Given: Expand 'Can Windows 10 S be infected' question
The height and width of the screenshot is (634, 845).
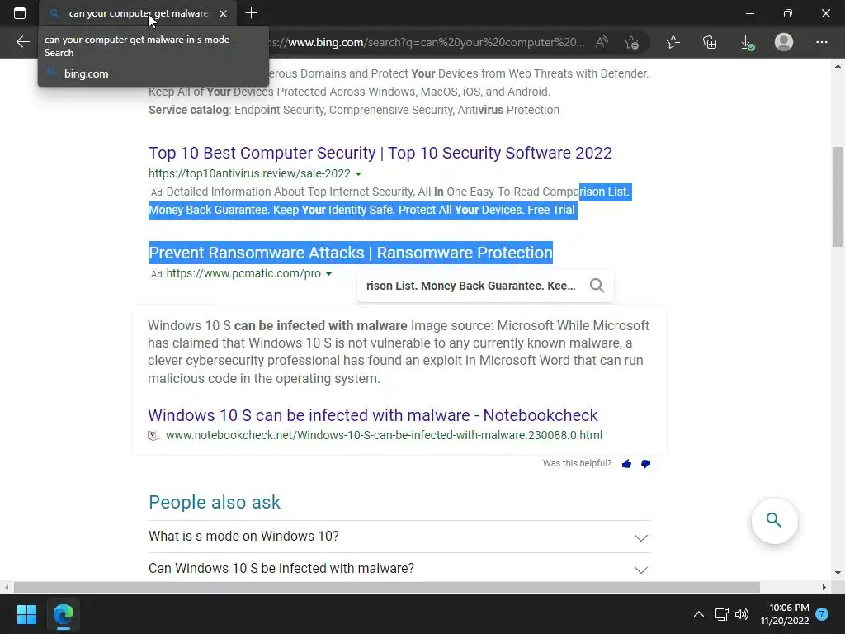Looking at the screenshot, I should pos(399,568).
